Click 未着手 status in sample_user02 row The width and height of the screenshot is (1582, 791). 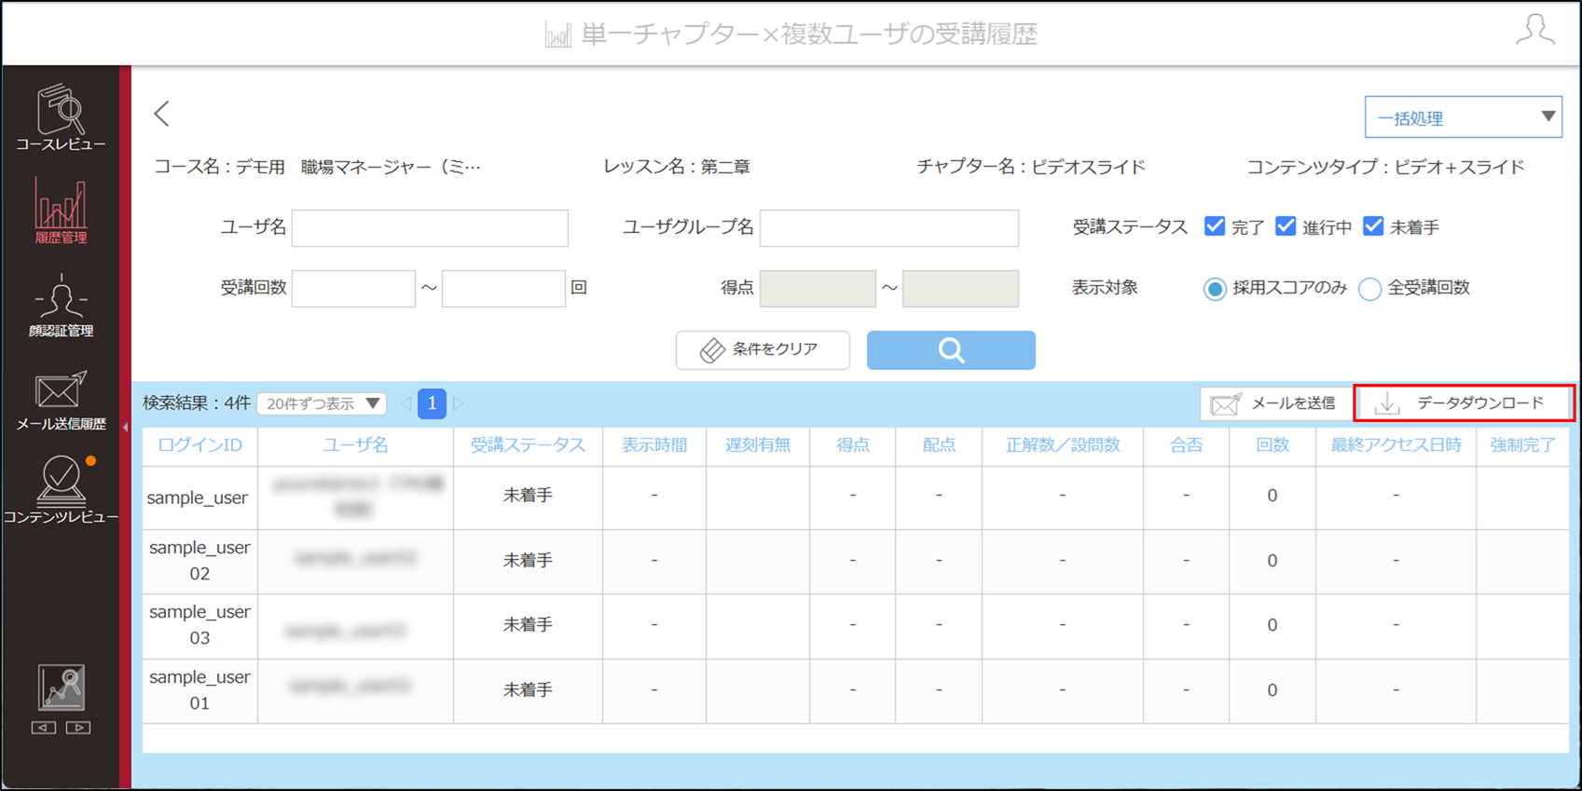tap(528, 561)
